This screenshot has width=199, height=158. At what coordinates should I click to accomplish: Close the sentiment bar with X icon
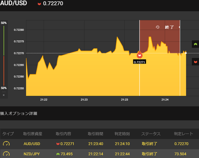[x=4, y=95]
